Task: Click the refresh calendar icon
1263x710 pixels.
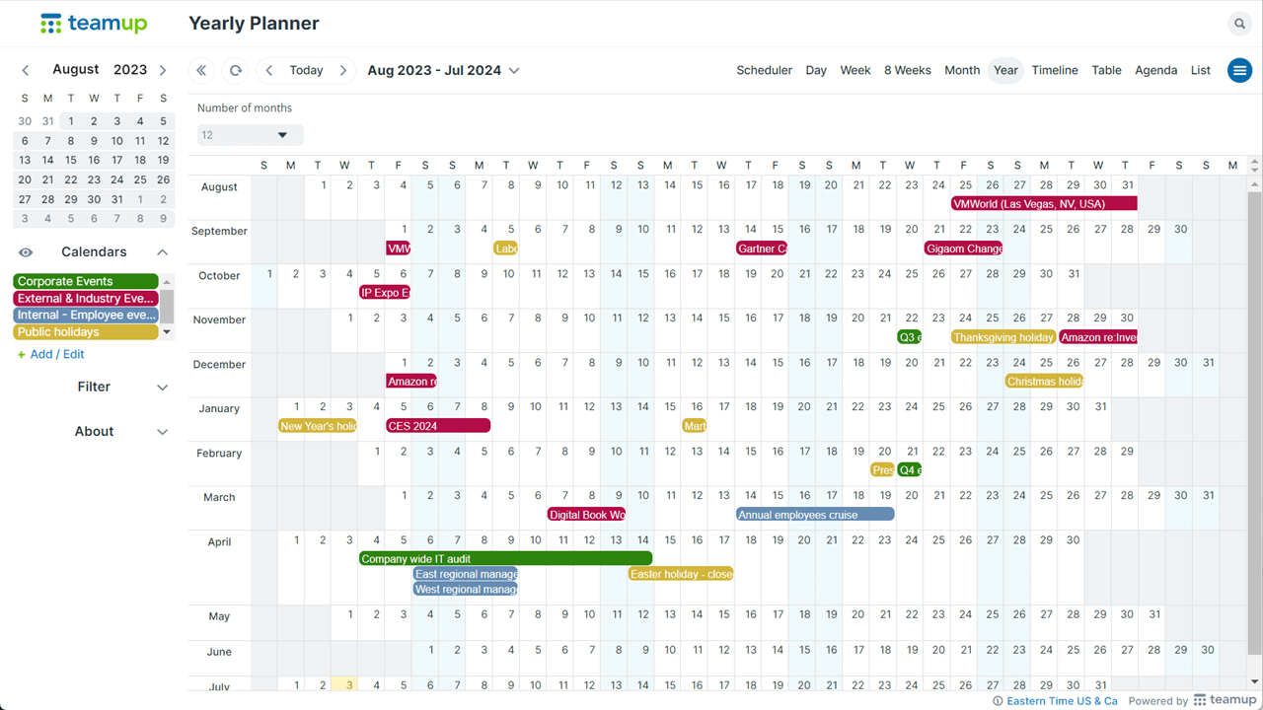Action: (235, 70)
